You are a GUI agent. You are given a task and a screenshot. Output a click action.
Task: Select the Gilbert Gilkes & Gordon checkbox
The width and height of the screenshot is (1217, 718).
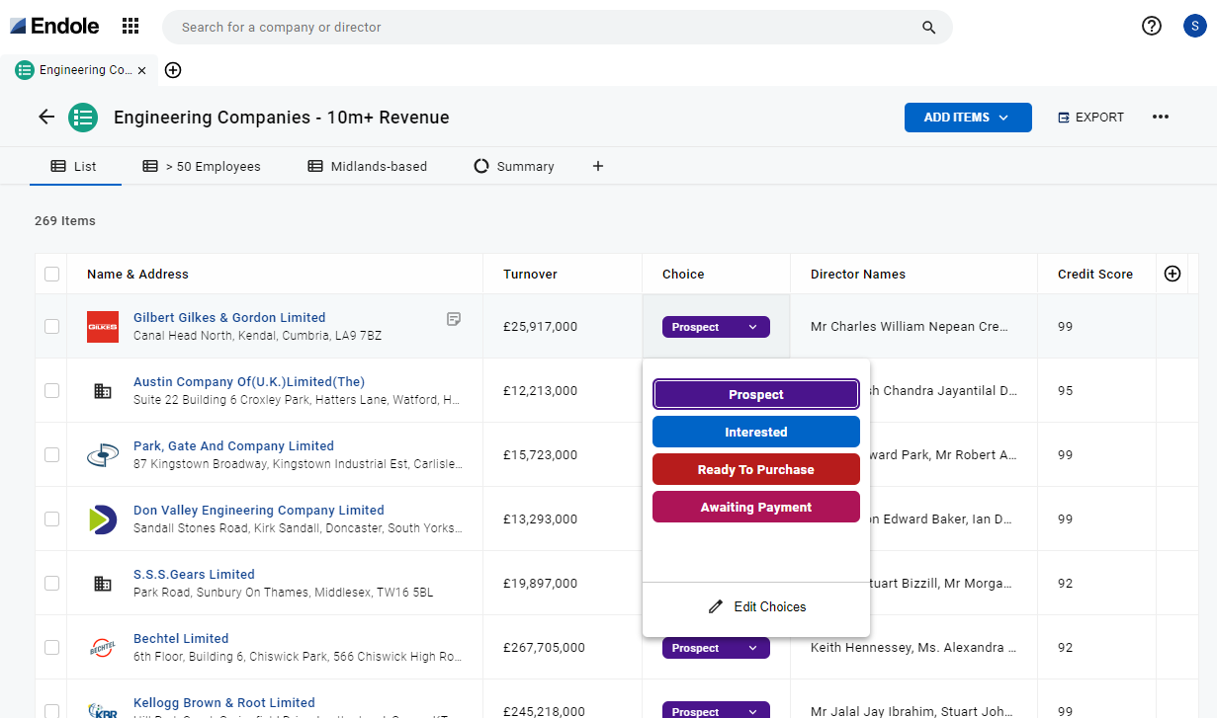[51, 327]
